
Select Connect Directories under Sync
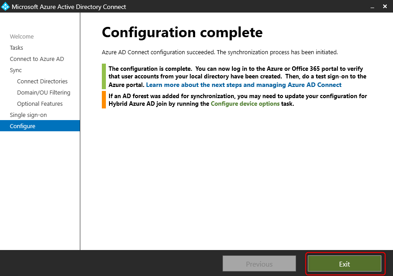coord(42,81)
